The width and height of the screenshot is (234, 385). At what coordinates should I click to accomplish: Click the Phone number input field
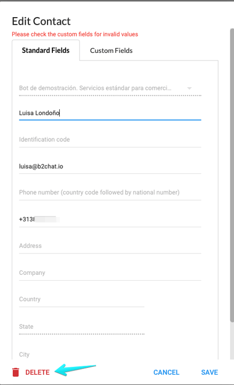point(110,192)
